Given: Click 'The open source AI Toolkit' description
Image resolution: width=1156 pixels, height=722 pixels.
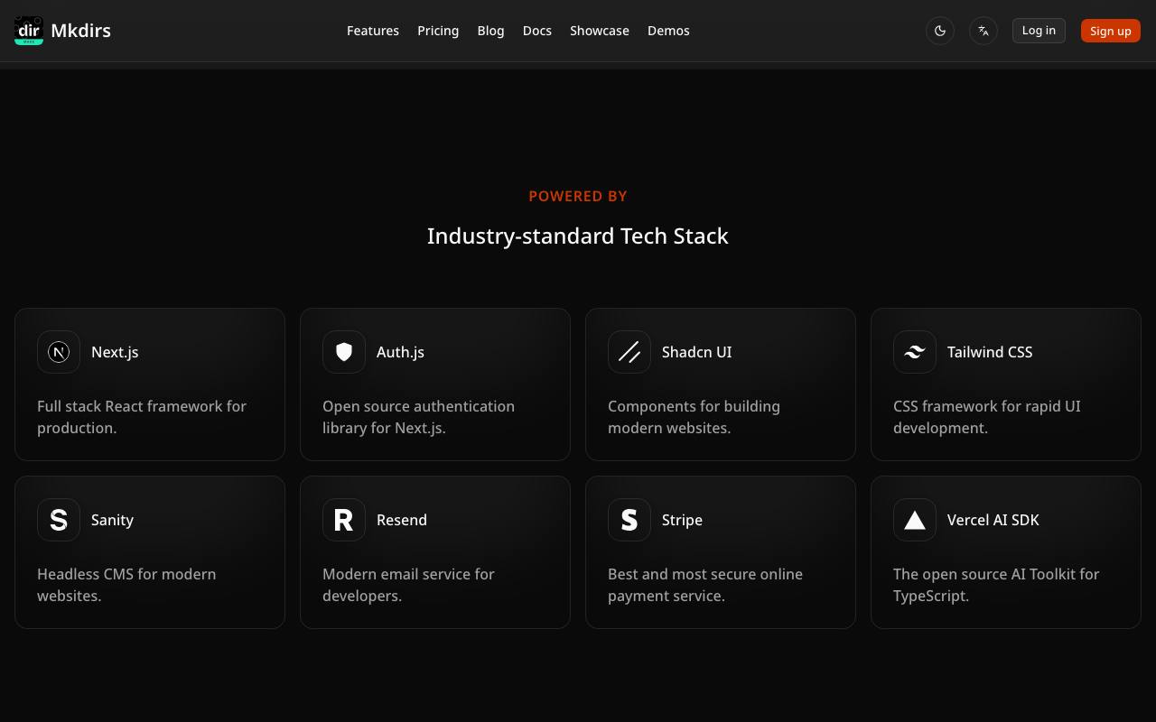Looking at the screenshot, I should coord(996,585).
